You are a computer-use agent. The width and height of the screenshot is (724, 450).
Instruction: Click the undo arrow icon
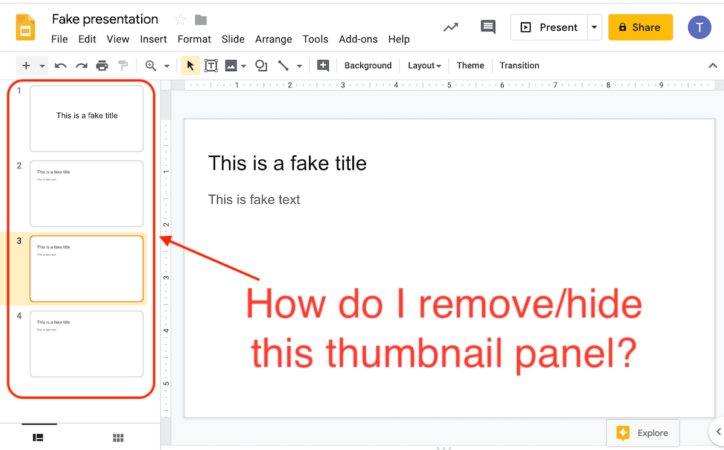tap(60, 66)
